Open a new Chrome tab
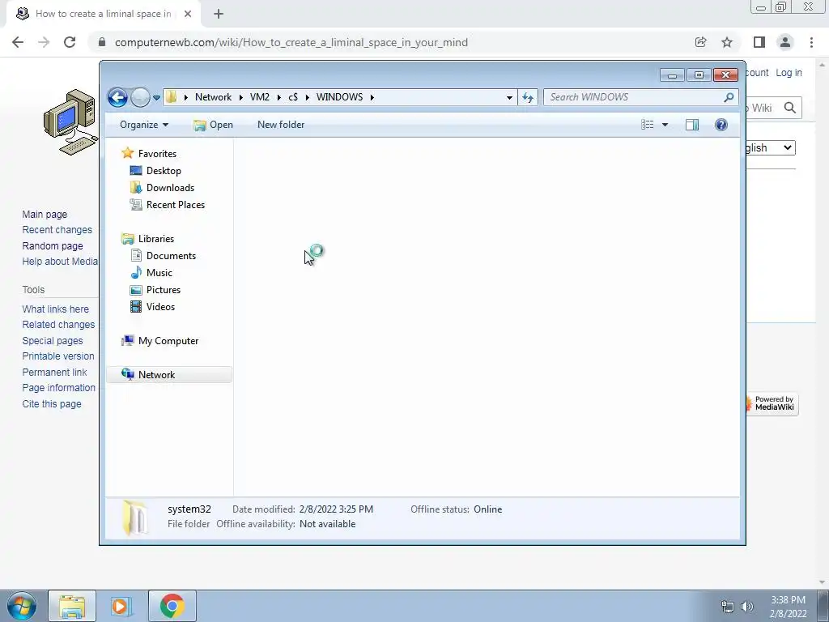Viewport: 829px width, 622px height. 219,15
